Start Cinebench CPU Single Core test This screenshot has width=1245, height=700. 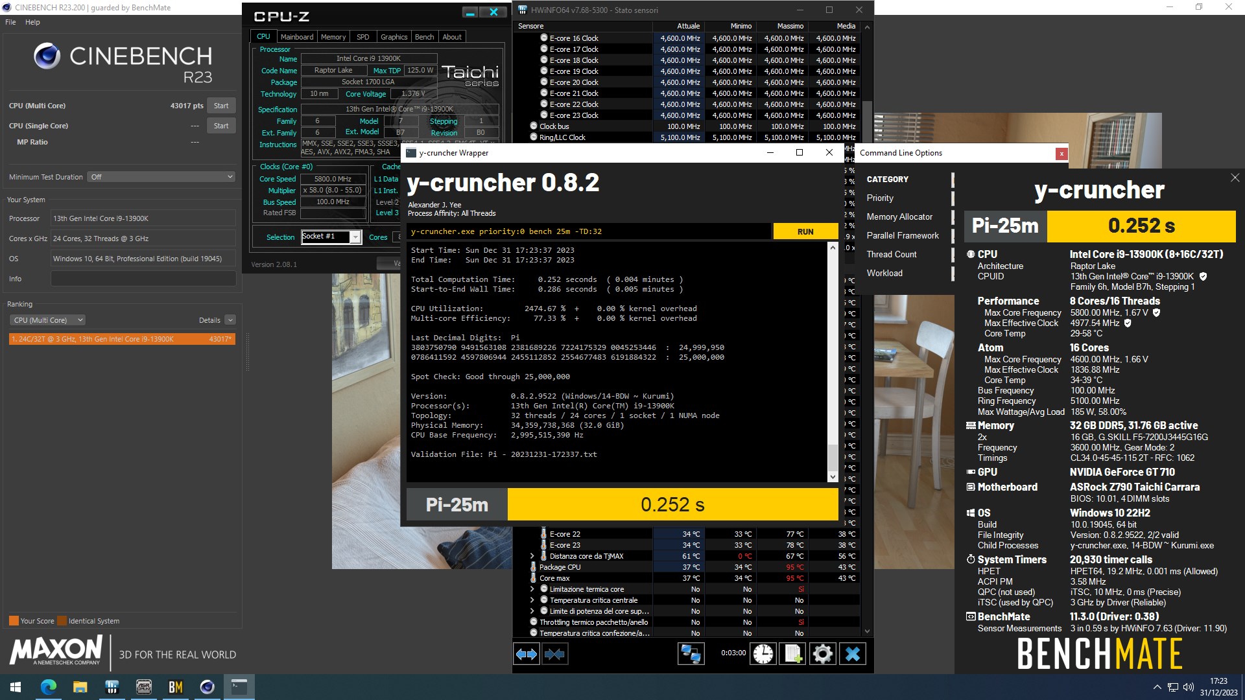click(221, 126)
